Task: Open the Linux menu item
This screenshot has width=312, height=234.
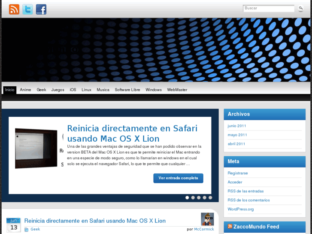Action: (86, 90)
